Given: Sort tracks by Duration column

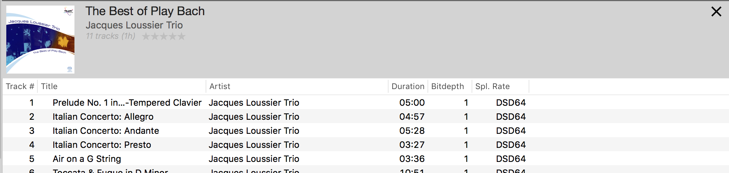Looking at the screenshot, I should (x=408, y=86).
